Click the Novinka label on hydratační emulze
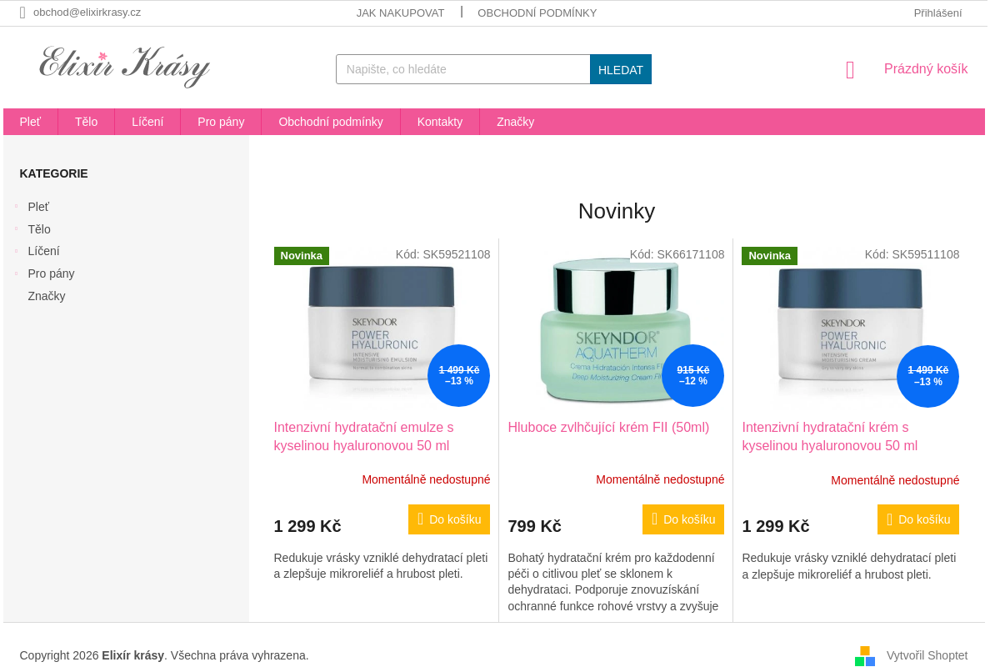Image resolution: width=1000 pixels, height=667 pixels. click(302, 256)
